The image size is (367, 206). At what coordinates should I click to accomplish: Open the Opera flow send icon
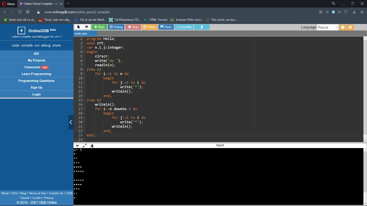tap(340, 12)
